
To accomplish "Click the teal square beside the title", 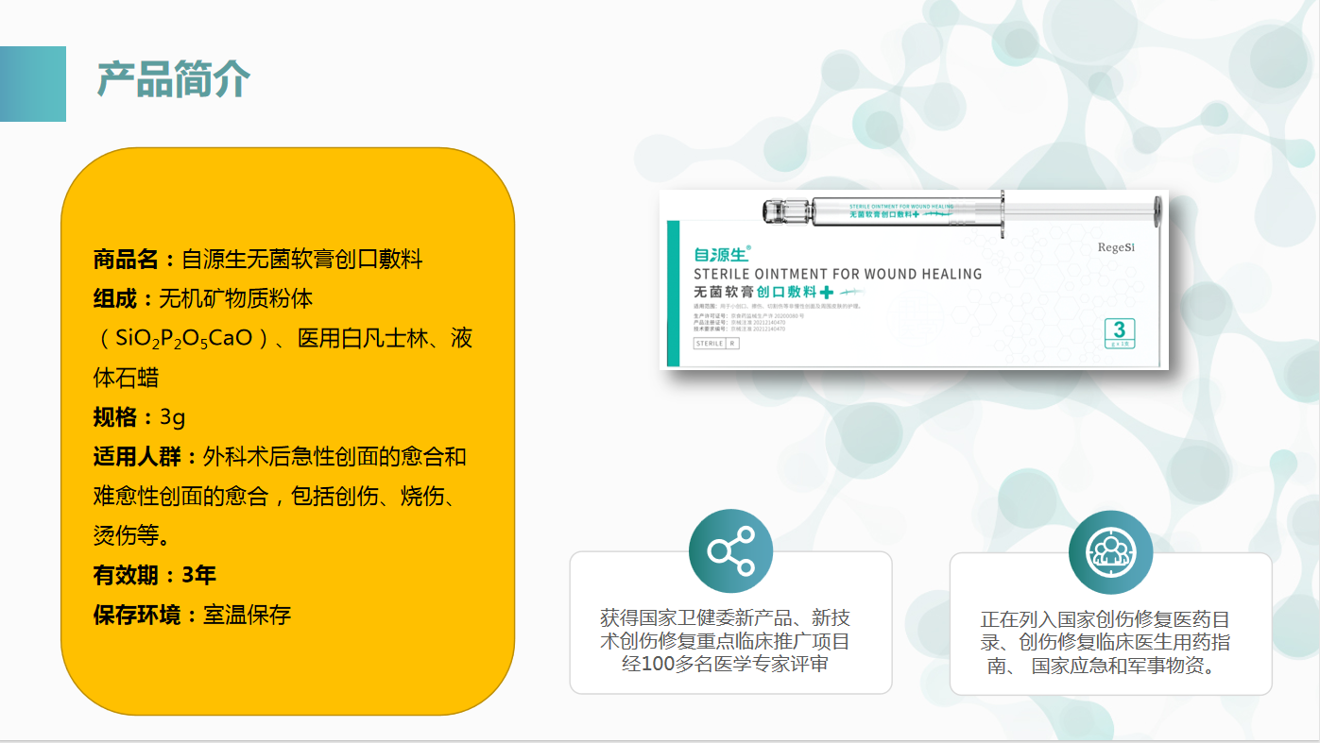I will 33,84.
